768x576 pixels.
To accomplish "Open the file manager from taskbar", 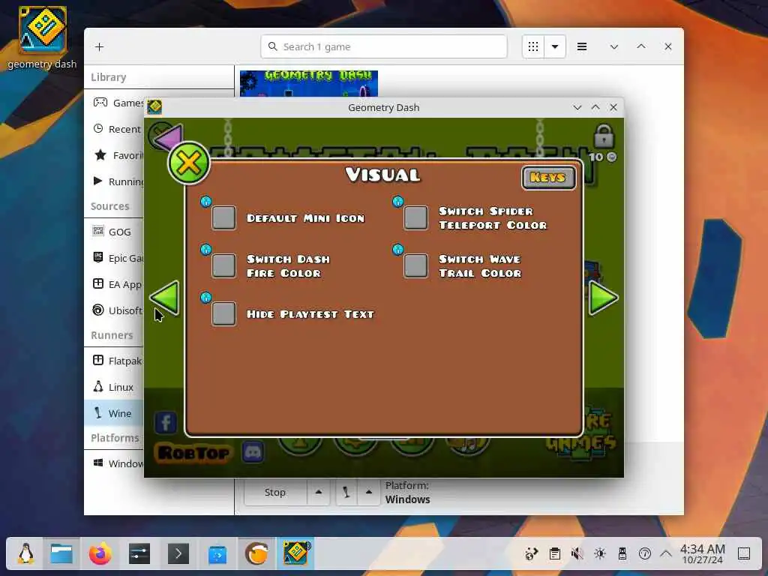I will tap(61, 554).
